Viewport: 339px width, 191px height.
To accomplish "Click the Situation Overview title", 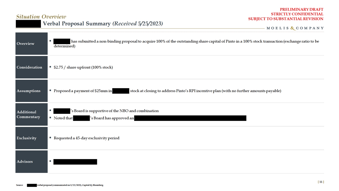I will 41,17.
